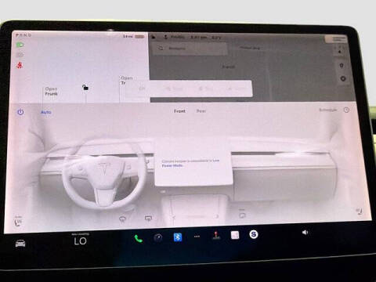This screenshot has width=376, height=282.
Task: Toggle the rear window defrost icon
Action: point(148,219)
